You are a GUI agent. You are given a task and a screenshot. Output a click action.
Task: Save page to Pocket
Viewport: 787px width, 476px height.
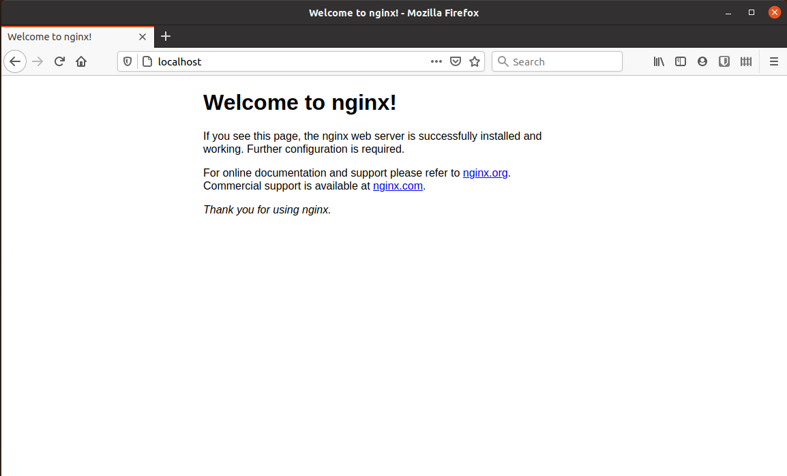pos(456,62)
